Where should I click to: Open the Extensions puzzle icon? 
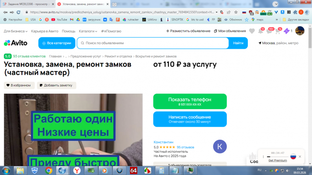click(295, 12)
